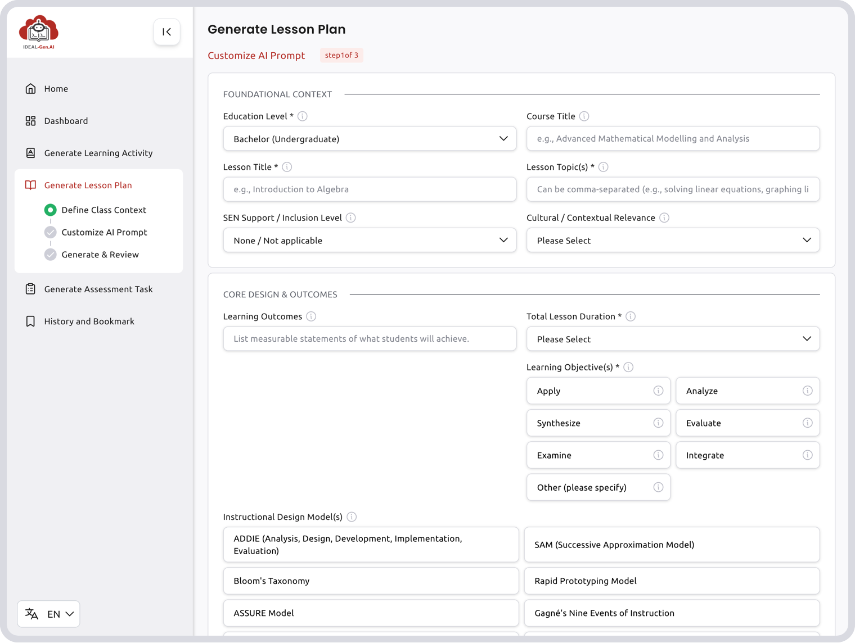This screenshot has width=855, height=643.
Task: Click the Learning Outcomes input field
Action: pos(370,339)
